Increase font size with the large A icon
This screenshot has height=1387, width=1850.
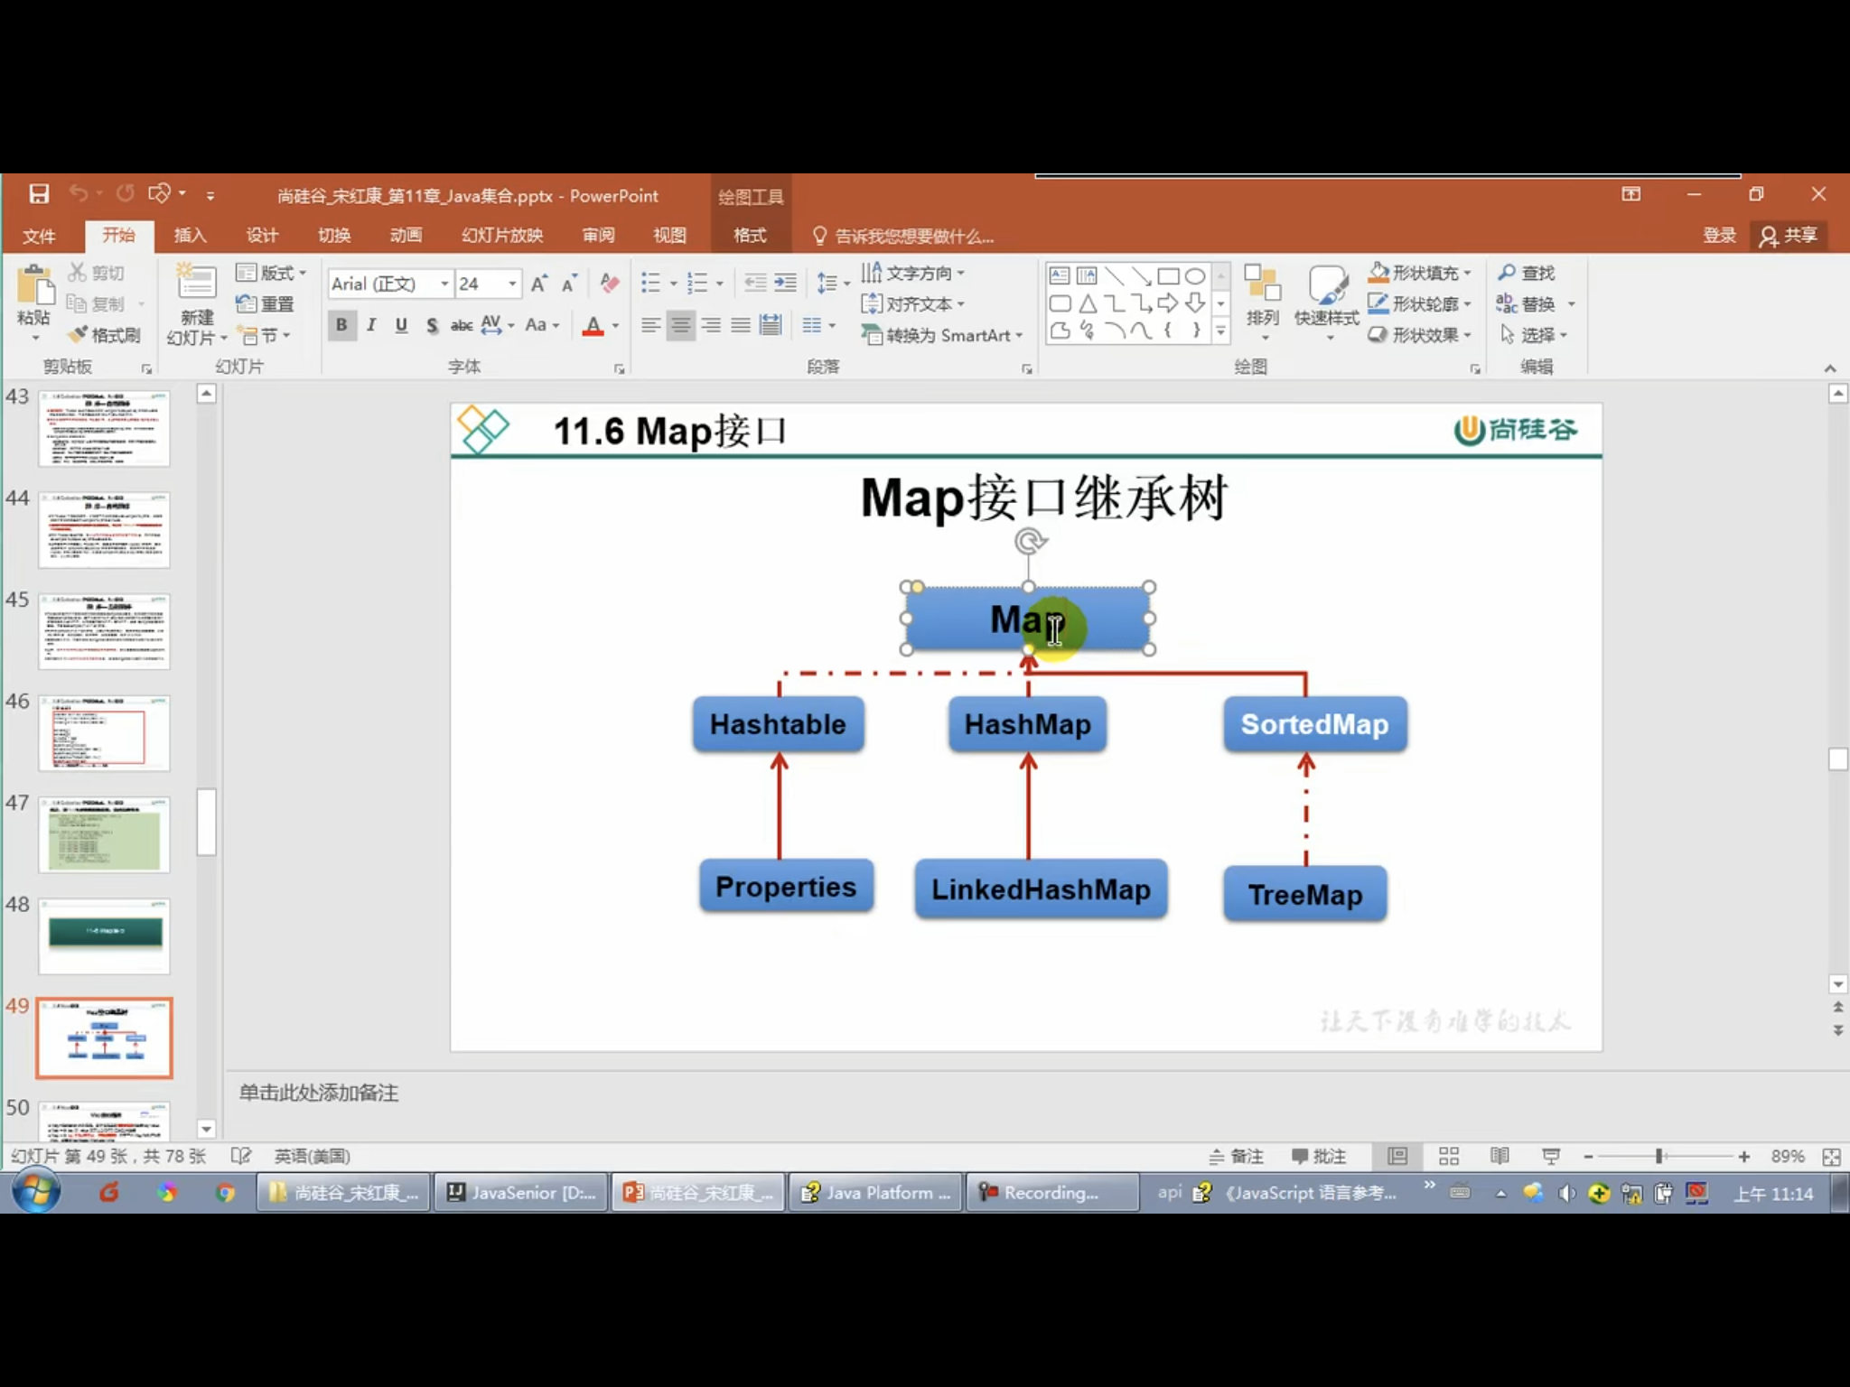coord(538,284)
